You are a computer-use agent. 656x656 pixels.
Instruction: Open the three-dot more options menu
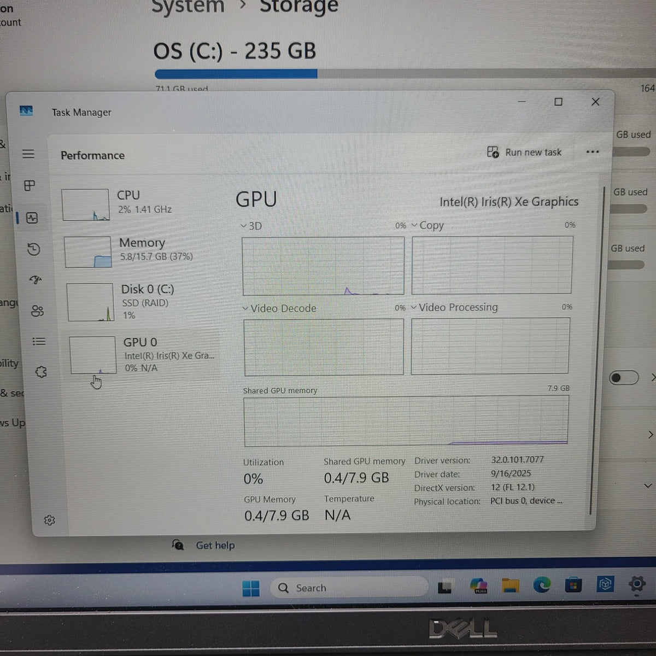(593, 152)
